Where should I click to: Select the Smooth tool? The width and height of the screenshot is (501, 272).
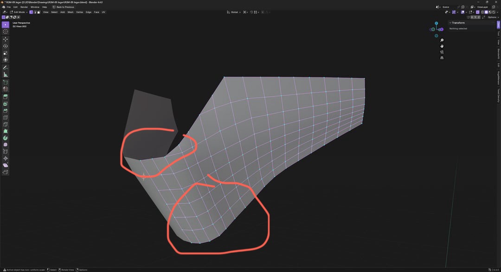6,145
